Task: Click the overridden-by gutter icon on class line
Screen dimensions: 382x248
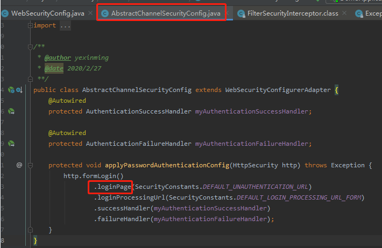Action: pos(19,90)
